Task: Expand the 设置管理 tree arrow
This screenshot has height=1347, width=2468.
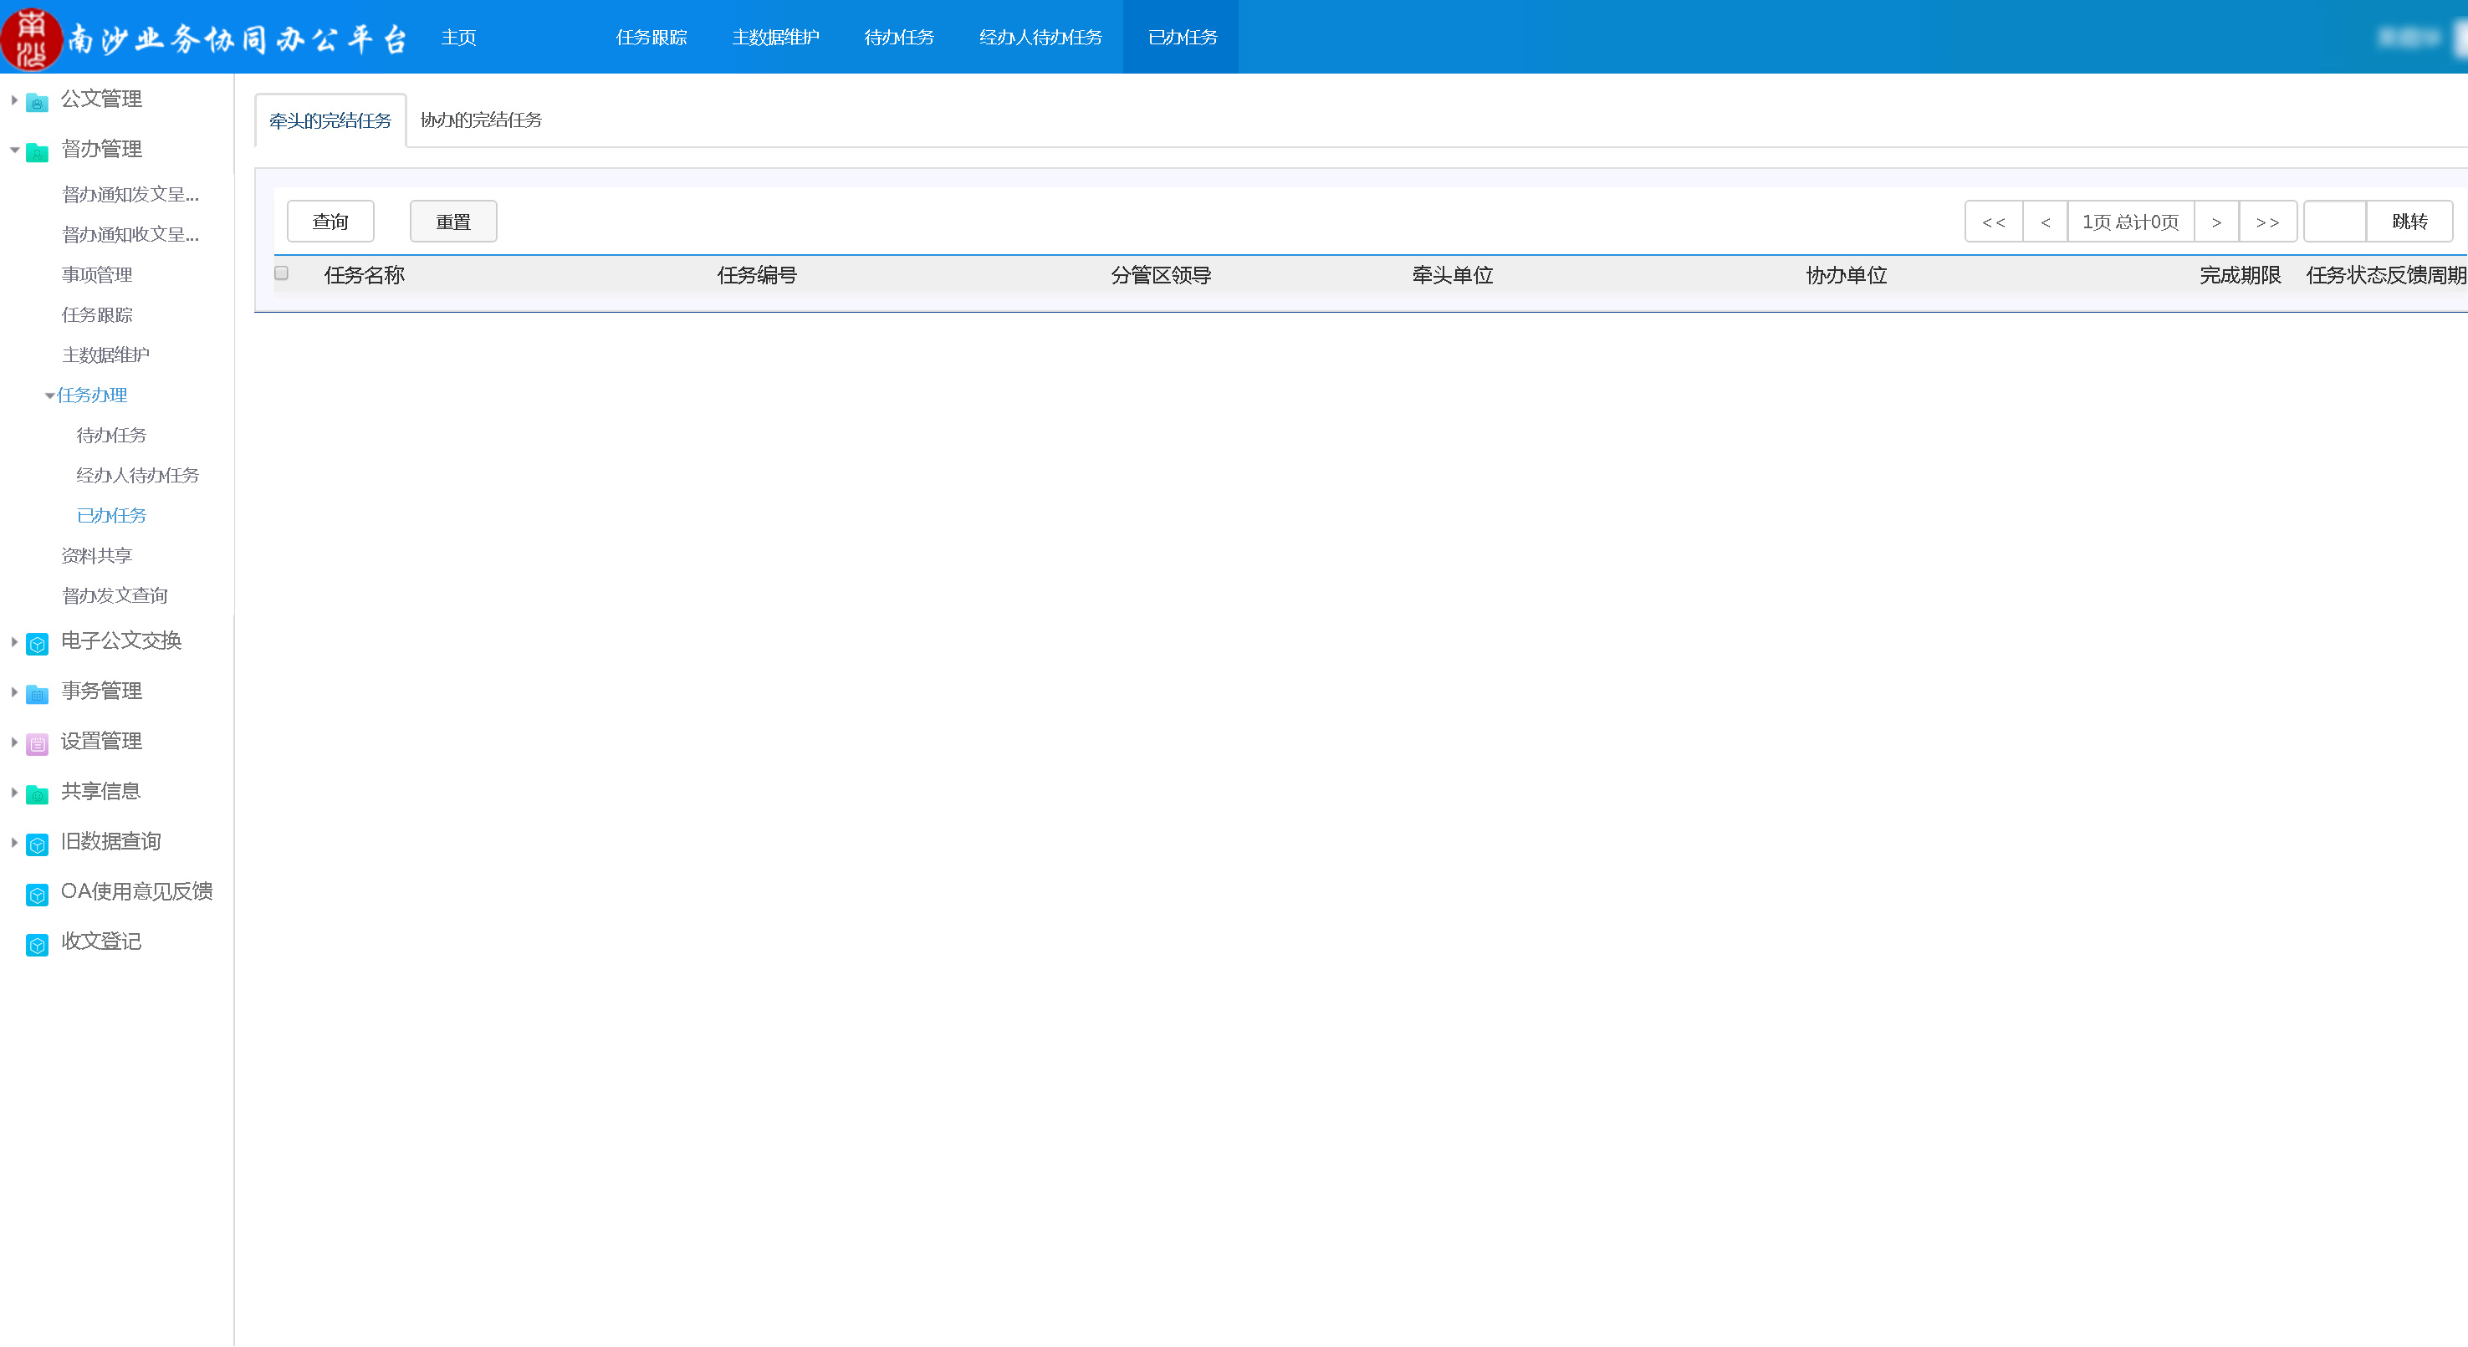Action: coord(14,742)
